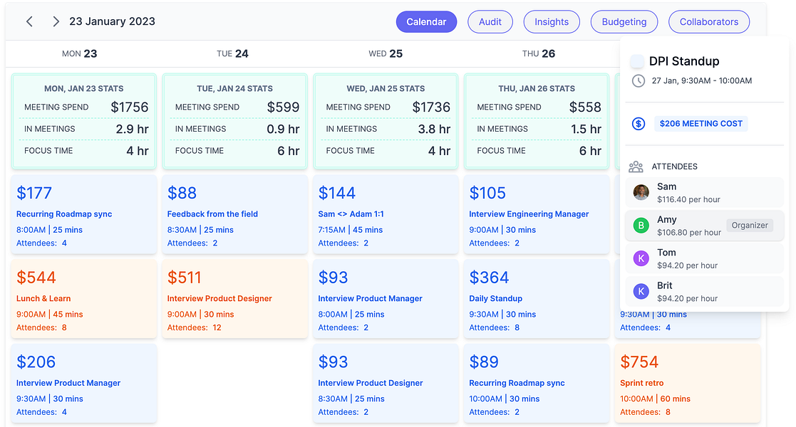
Task: Switch to the Calendar tab
Action: pyautogui.click(x=426, y=21)
